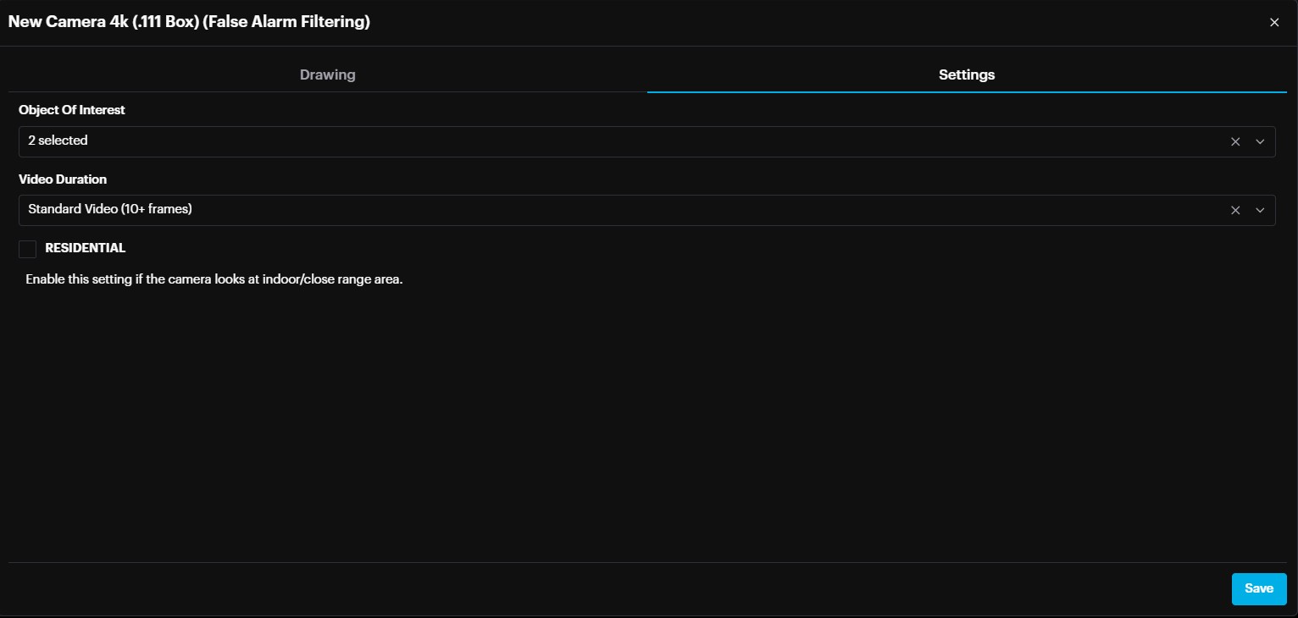Expand the Object Of Interest chevron
Screen dimensions: 1298x618
[1260, 141]
